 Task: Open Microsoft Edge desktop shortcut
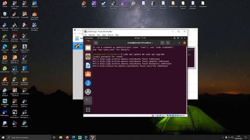(x=5, y=48)
